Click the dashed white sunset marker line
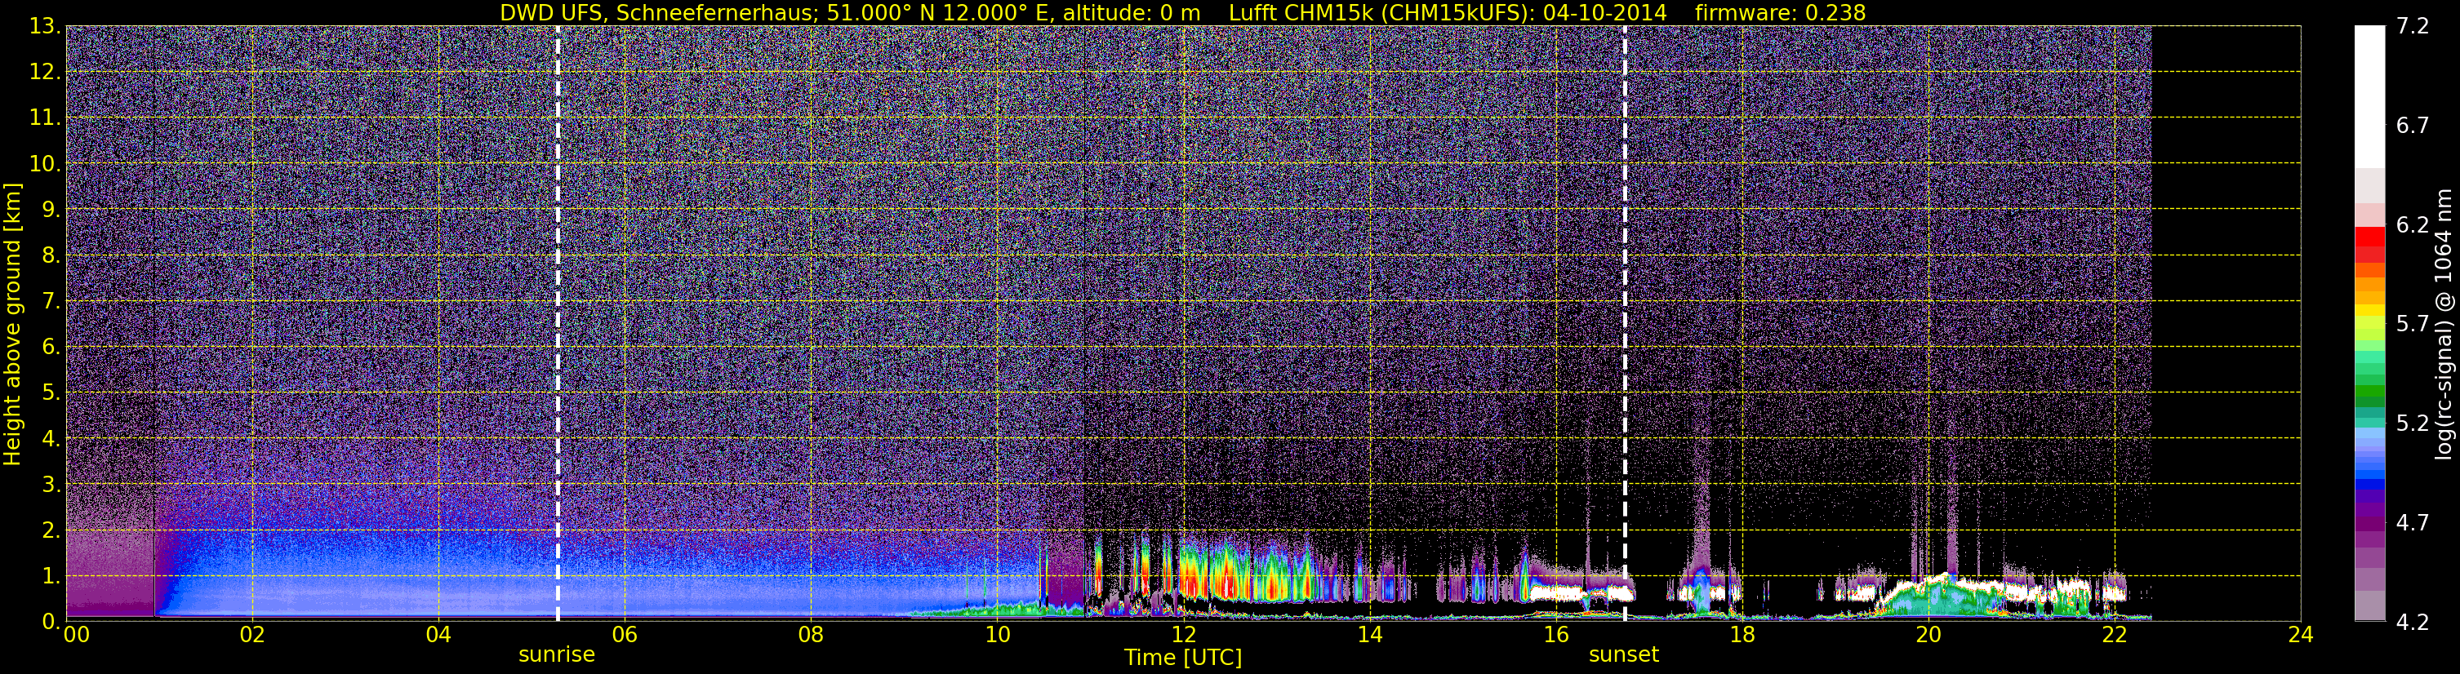Screen dimensions: 2460x674 click(1625, 322)
